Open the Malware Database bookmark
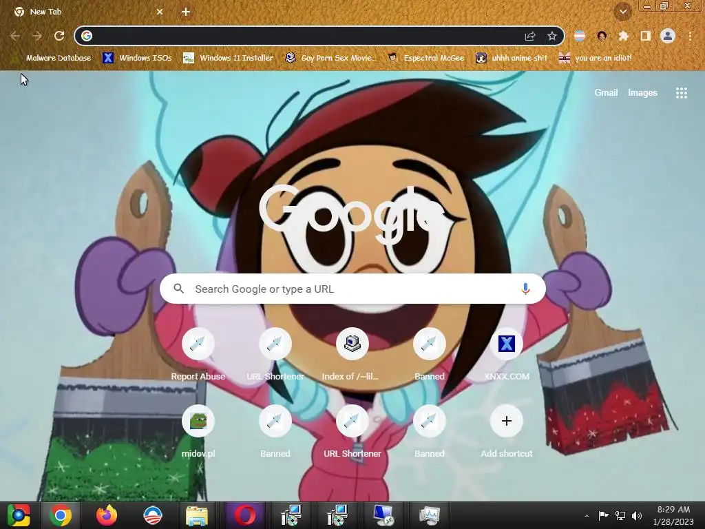 pos(52,58)
